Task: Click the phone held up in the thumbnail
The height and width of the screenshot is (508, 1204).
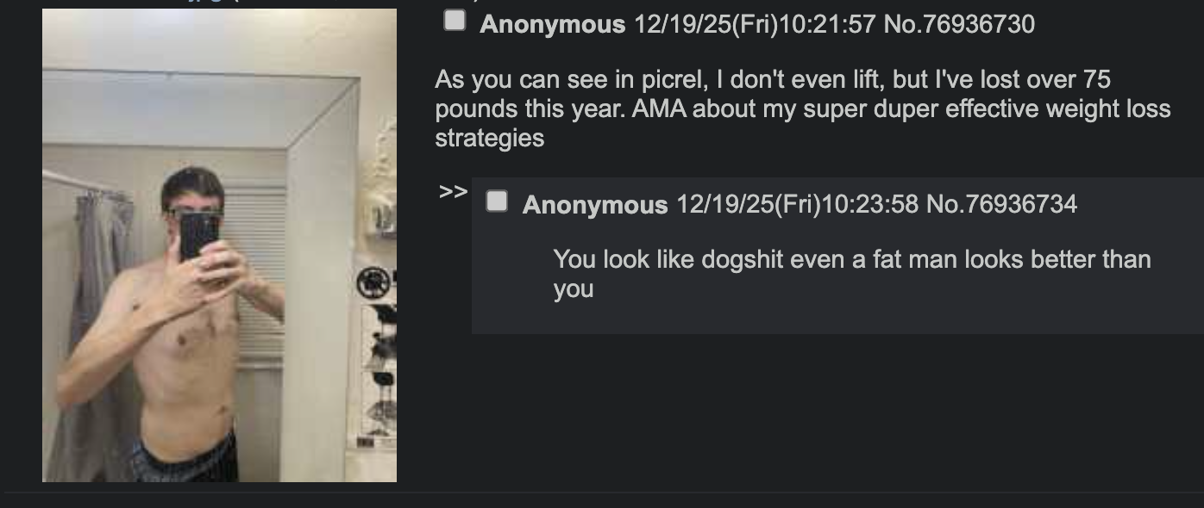Action: point(198,235)
